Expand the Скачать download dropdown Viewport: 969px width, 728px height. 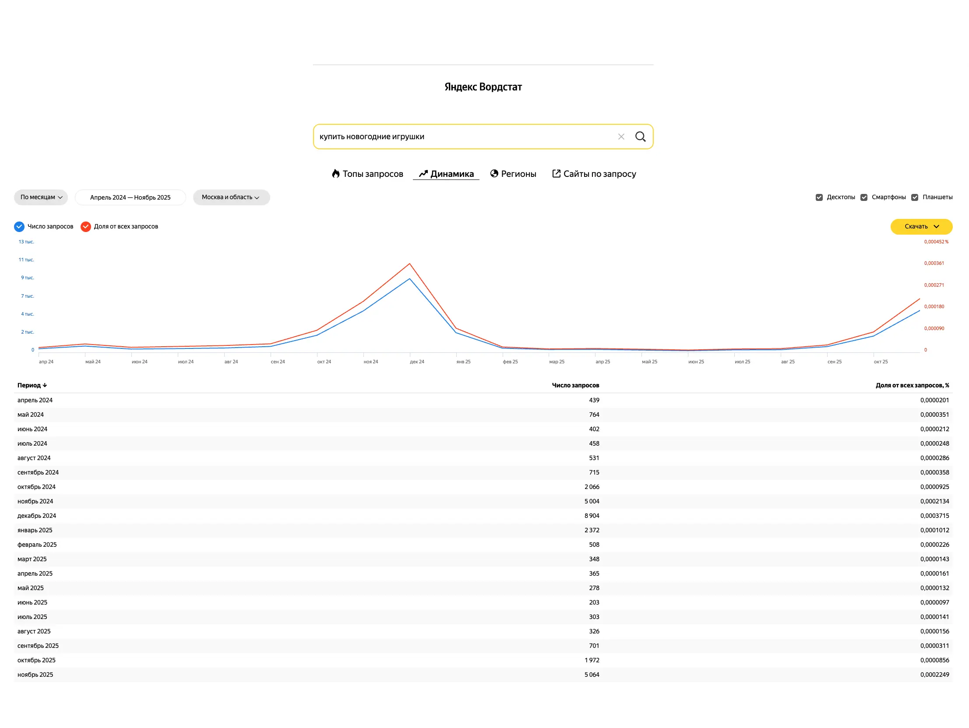[921, 226]
